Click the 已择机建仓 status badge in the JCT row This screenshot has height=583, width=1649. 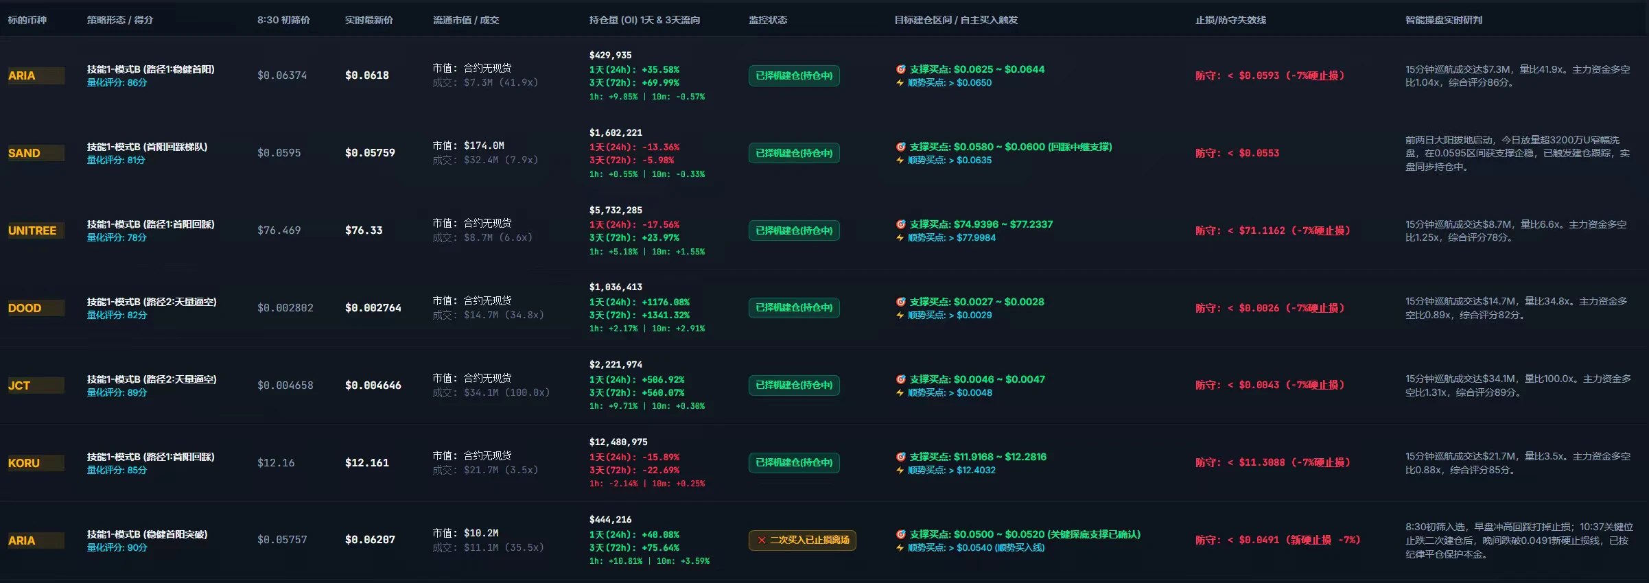tap(794, 385)
